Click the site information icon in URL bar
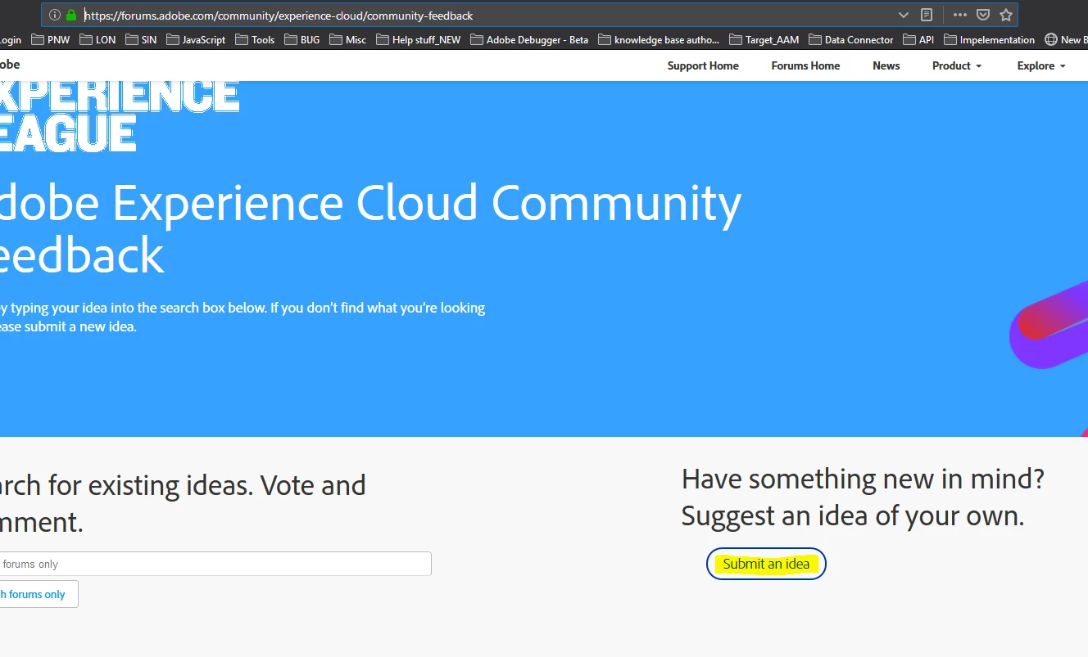Viewport: 1088px width, 657px height. click(54, 15)
